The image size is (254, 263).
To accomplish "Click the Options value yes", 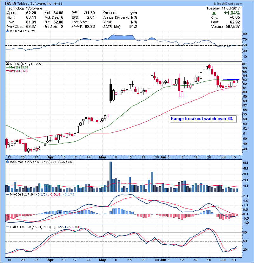I will tap(134, 13).
